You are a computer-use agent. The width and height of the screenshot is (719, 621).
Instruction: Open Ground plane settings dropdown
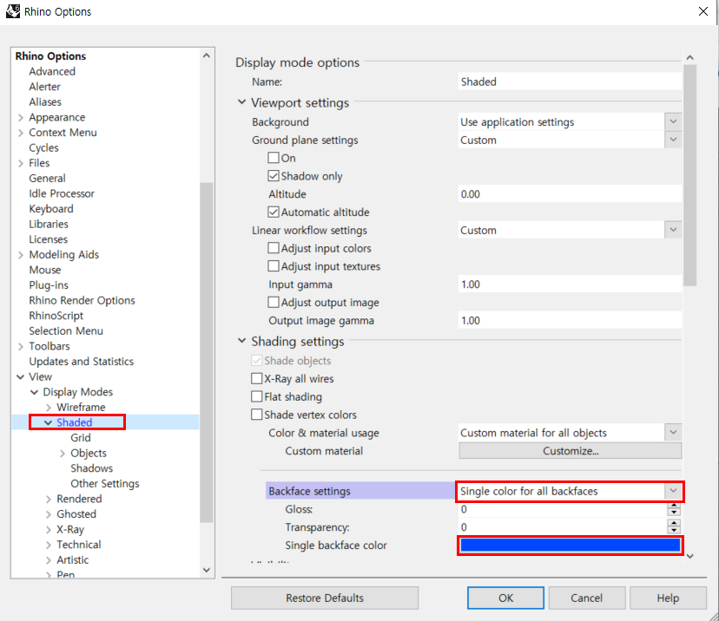pos(673,140)
